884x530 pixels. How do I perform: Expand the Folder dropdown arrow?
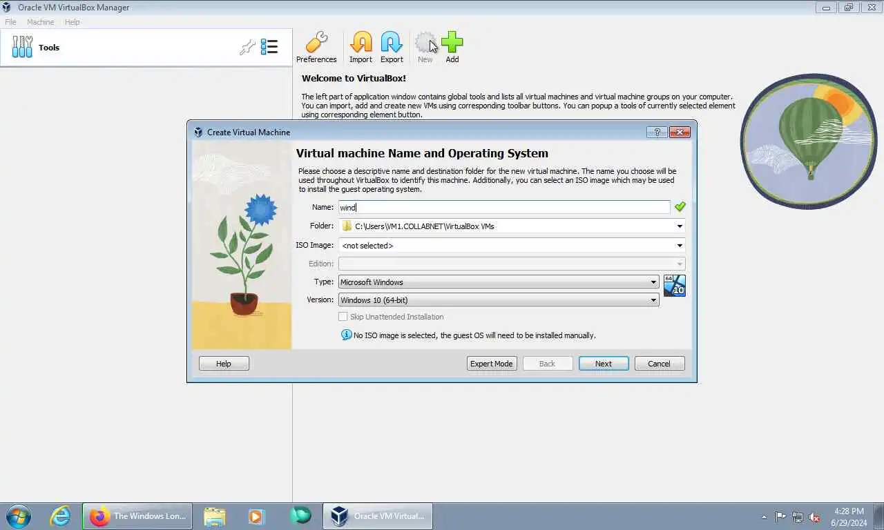tap(680, 226)
